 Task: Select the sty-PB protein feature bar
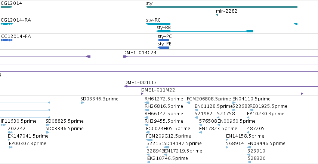[163, 48]
